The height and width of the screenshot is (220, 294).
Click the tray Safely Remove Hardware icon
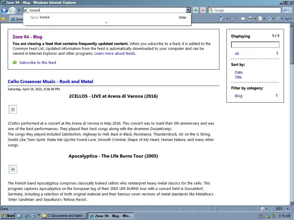point(274,216)
